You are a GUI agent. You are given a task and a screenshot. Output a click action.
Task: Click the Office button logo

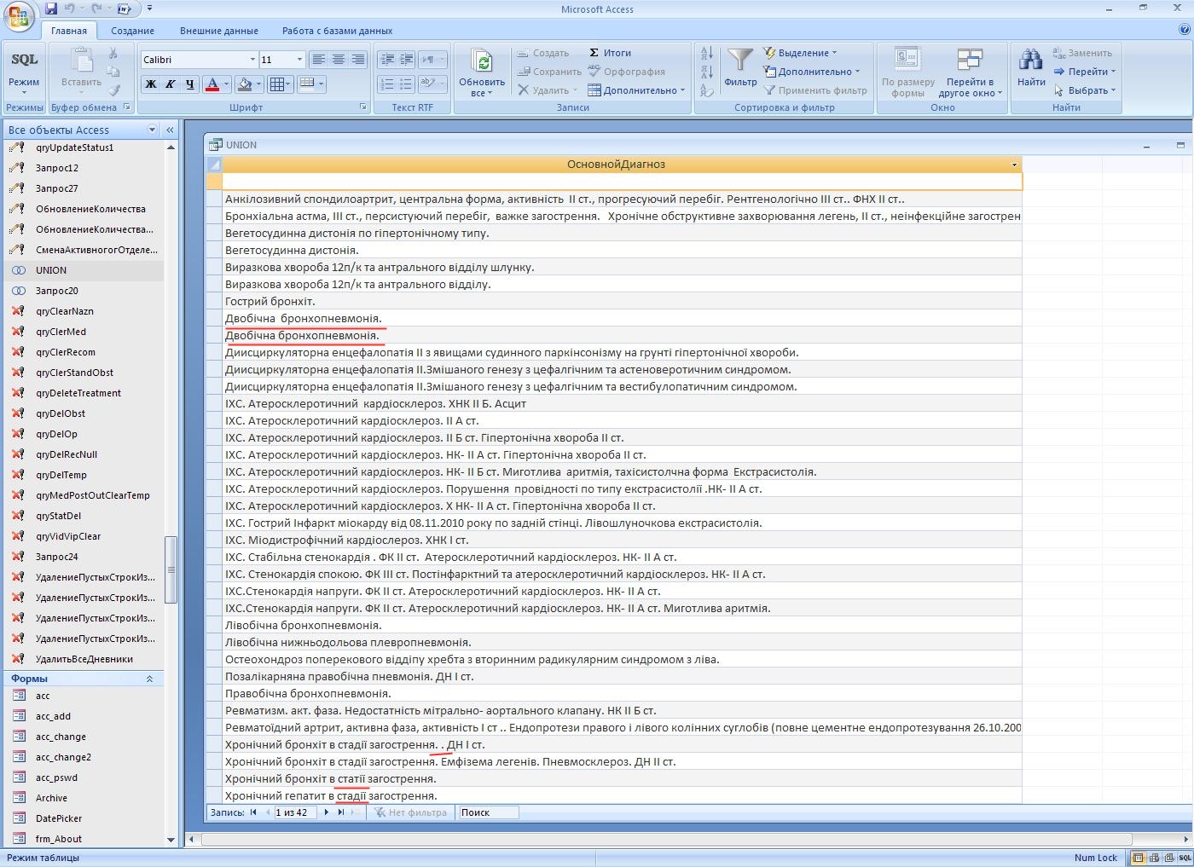click(x=19, y=17)
